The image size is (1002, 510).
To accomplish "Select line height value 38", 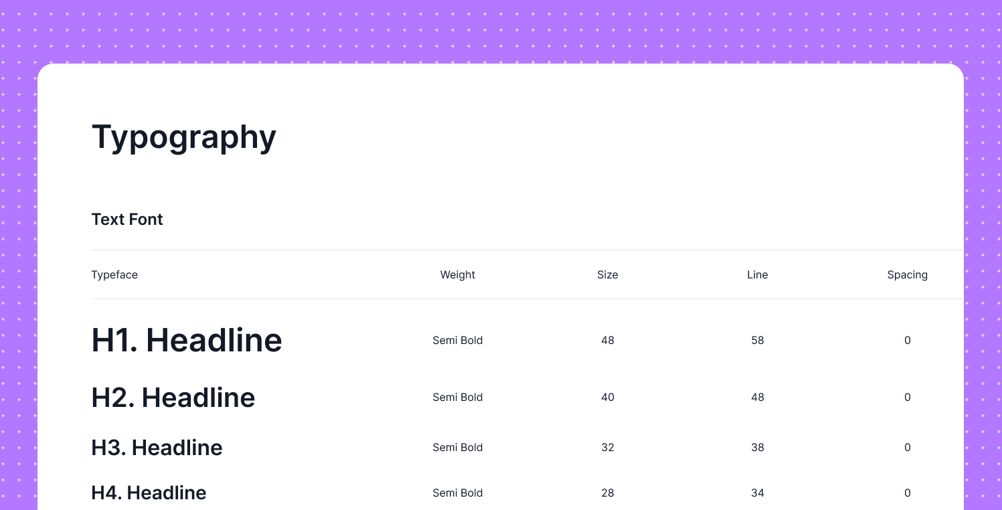I will [758, 447].
